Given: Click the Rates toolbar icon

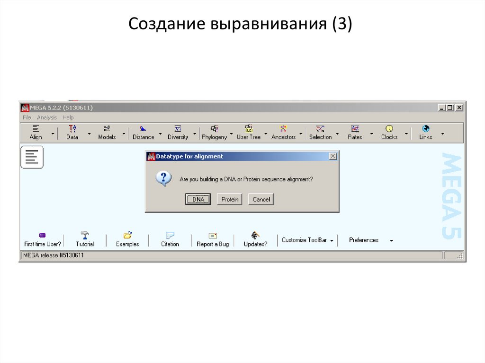Looking at the screenshot, I should pos(355,133).
